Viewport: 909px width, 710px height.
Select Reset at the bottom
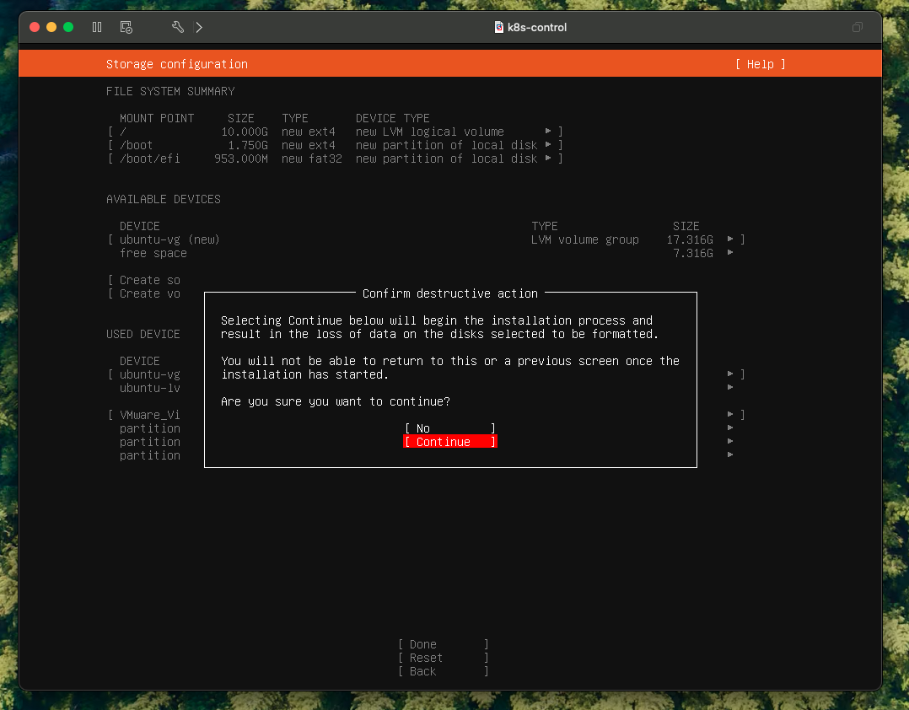pyautogui.click(x=443, y=658)
